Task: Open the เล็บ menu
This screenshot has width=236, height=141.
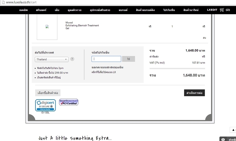Action: [57, 10]
